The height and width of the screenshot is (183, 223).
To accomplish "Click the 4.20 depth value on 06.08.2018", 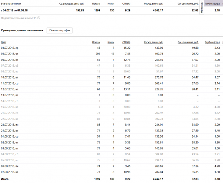I will click(x=217, y=166).
